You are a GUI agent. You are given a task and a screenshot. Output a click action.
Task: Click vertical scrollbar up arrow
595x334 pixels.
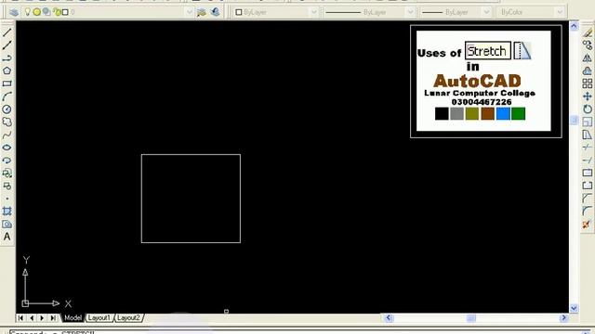pyautogui.click(x=574, y=26)
